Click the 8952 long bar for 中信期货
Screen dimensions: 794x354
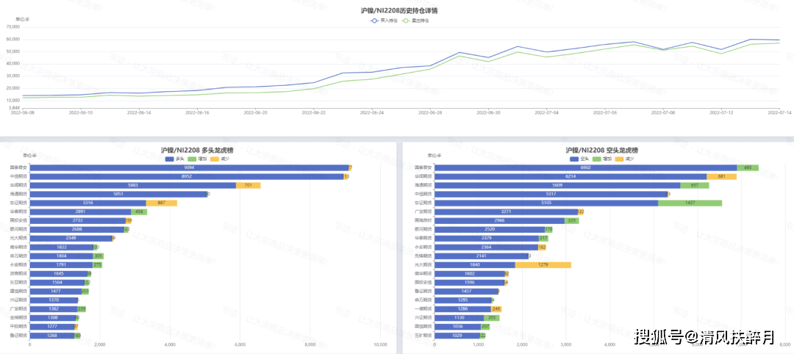coord(186,176)
